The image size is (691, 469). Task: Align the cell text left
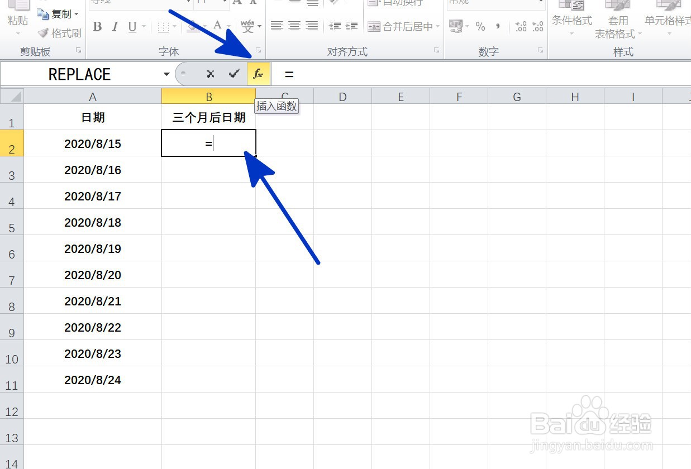click(x=277, y=26)
